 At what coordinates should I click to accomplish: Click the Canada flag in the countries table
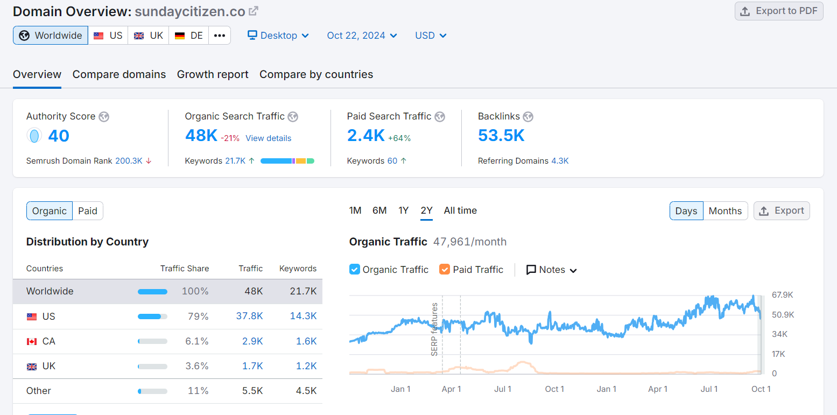(32, 341)
